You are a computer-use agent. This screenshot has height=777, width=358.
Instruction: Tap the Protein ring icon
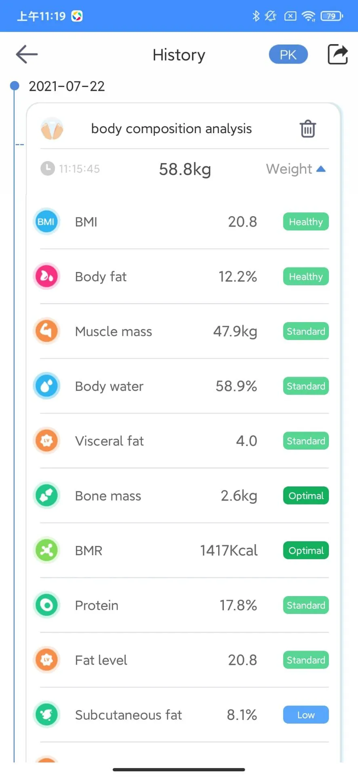pyautogui.click(x=46, y=605)
